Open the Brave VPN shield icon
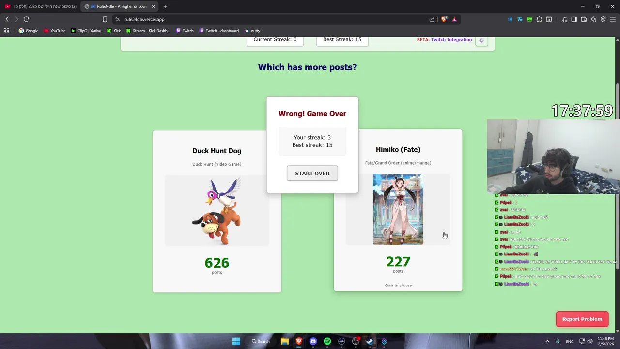Screen dimensions: 620x349 603,19
